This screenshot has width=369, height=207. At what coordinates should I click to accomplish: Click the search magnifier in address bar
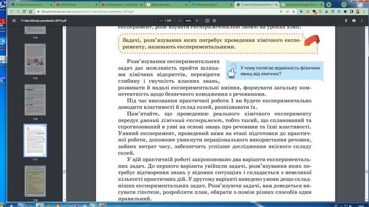pyautogui.click(x=281, y=11)
